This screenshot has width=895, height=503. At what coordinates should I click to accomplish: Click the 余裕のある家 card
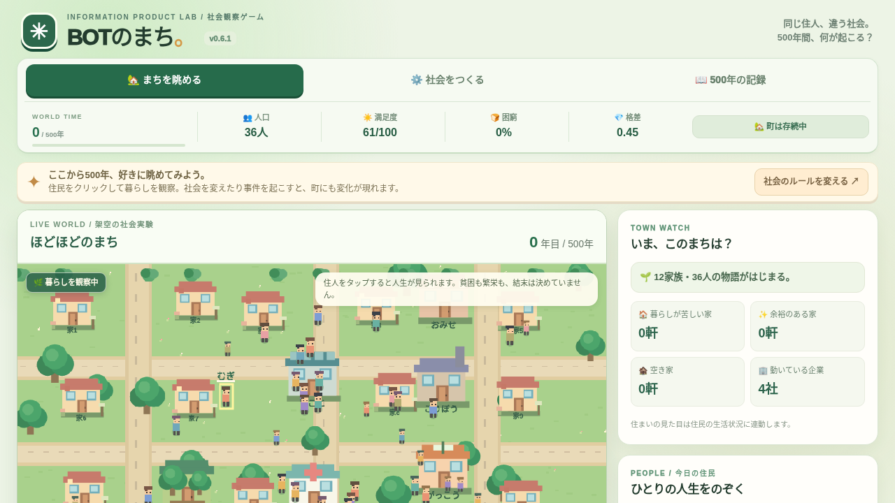pyautogui.click(x=808, y=326)
